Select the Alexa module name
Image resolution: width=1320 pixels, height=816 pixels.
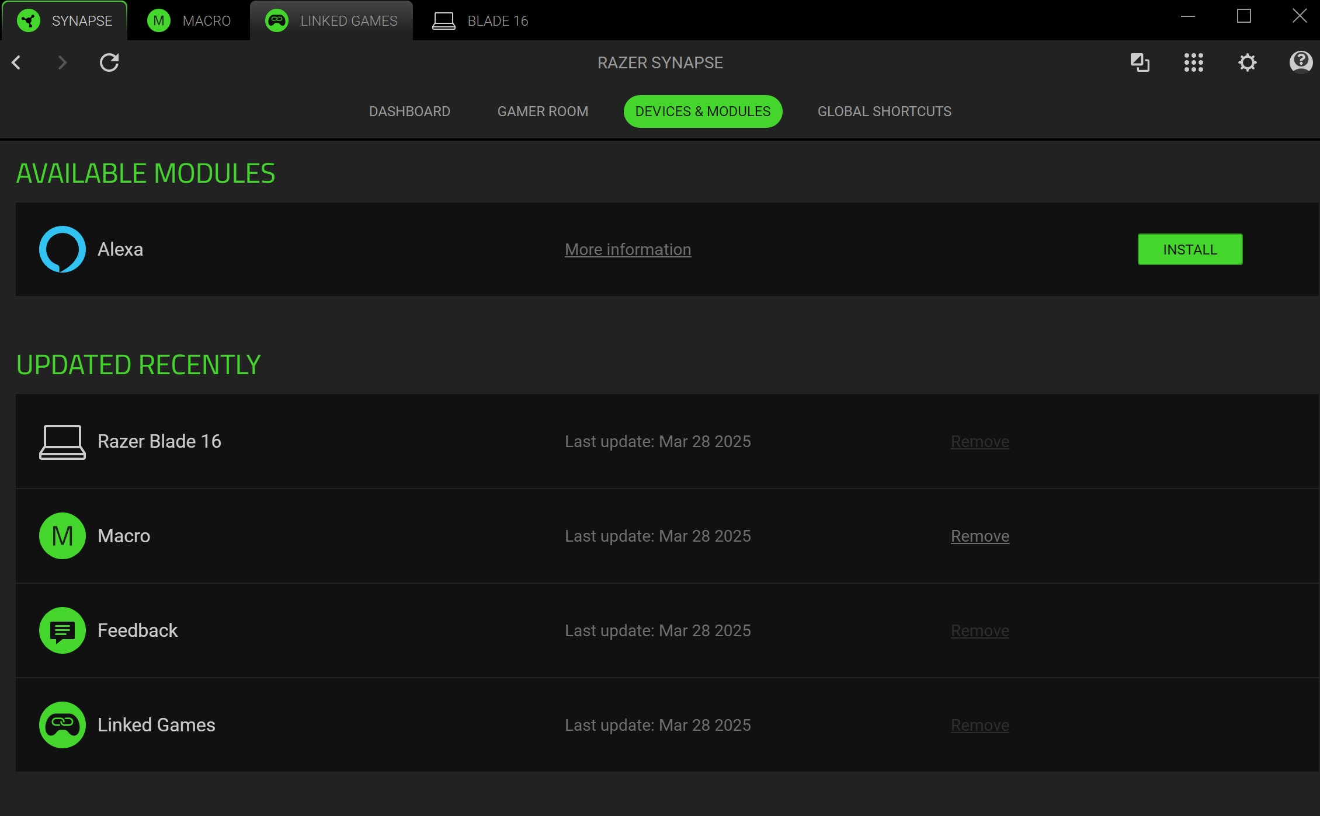point(120,249)
